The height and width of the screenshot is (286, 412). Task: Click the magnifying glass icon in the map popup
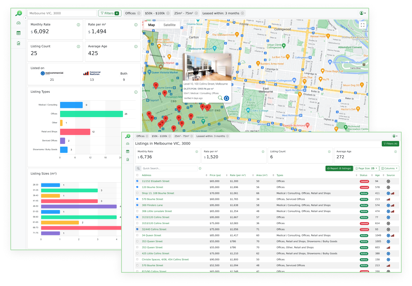(x=220, y=98)
